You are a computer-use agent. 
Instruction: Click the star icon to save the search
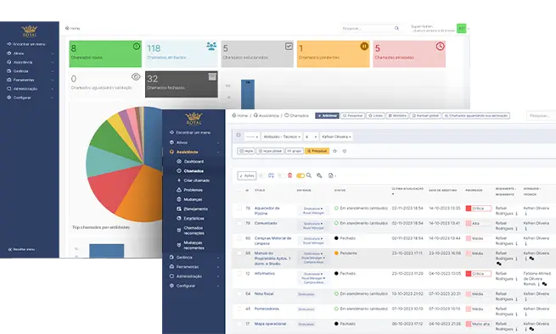[334, 151]
